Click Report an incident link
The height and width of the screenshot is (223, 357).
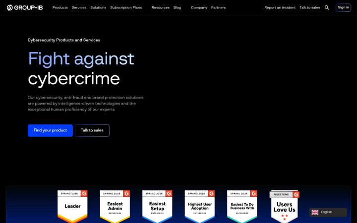pos(280,7)
